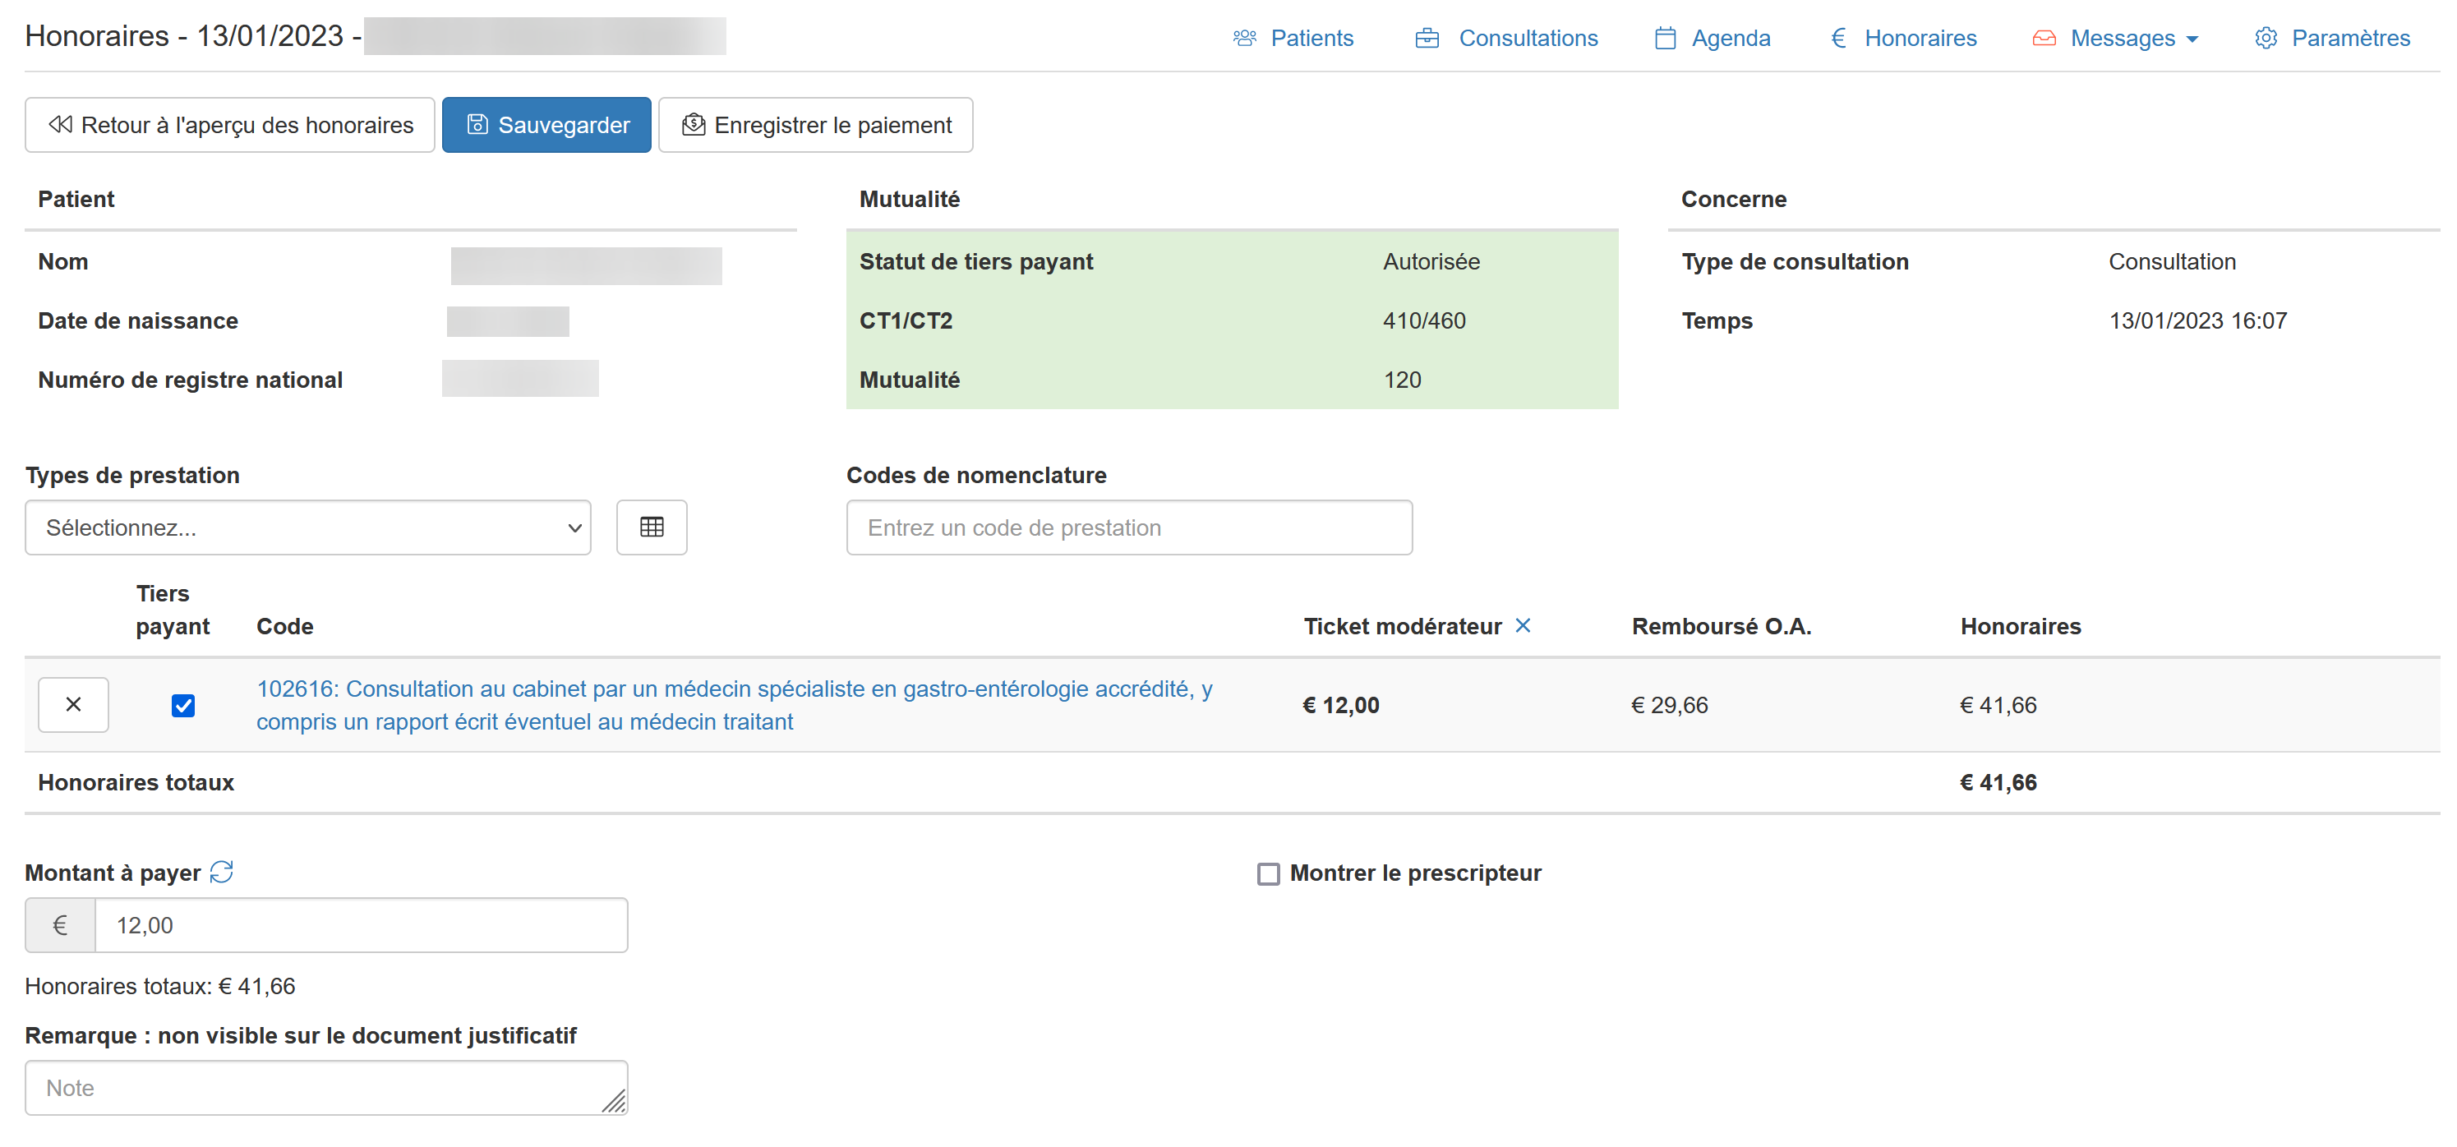Screen dimensions: 2457x1147
Task: Click Enregistrer le paiement button
Action: click(815, 125)
